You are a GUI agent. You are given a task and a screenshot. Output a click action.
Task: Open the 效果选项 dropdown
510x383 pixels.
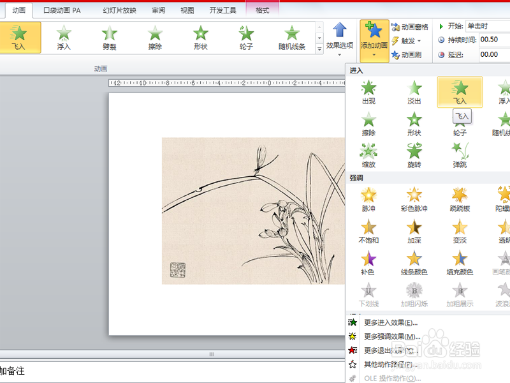(340, 39)
